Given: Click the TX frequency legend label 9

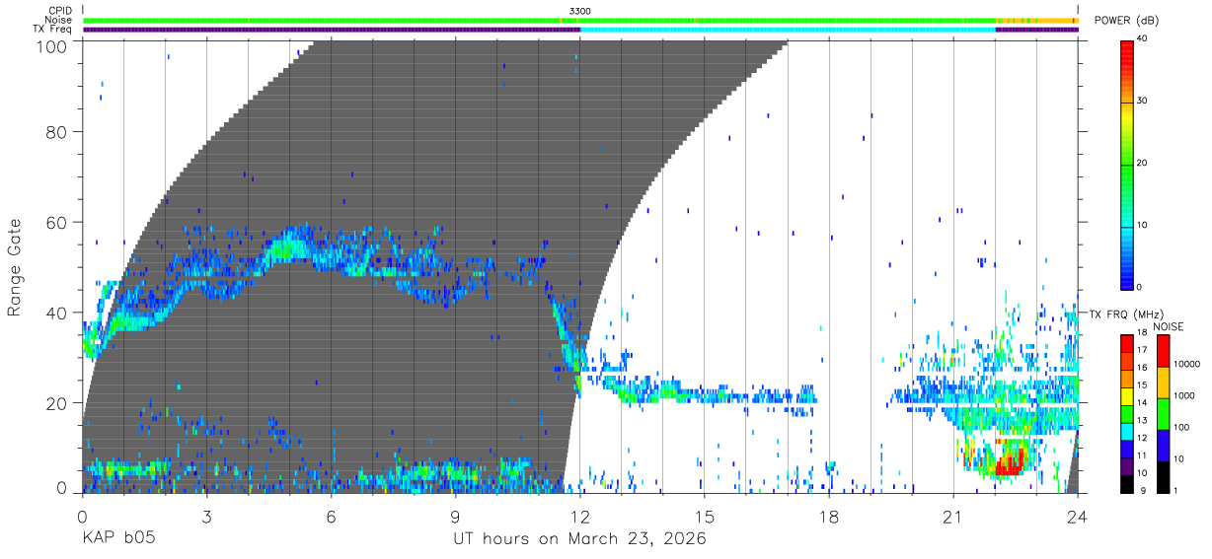Looking at the screenshot, I should 1144,490.
